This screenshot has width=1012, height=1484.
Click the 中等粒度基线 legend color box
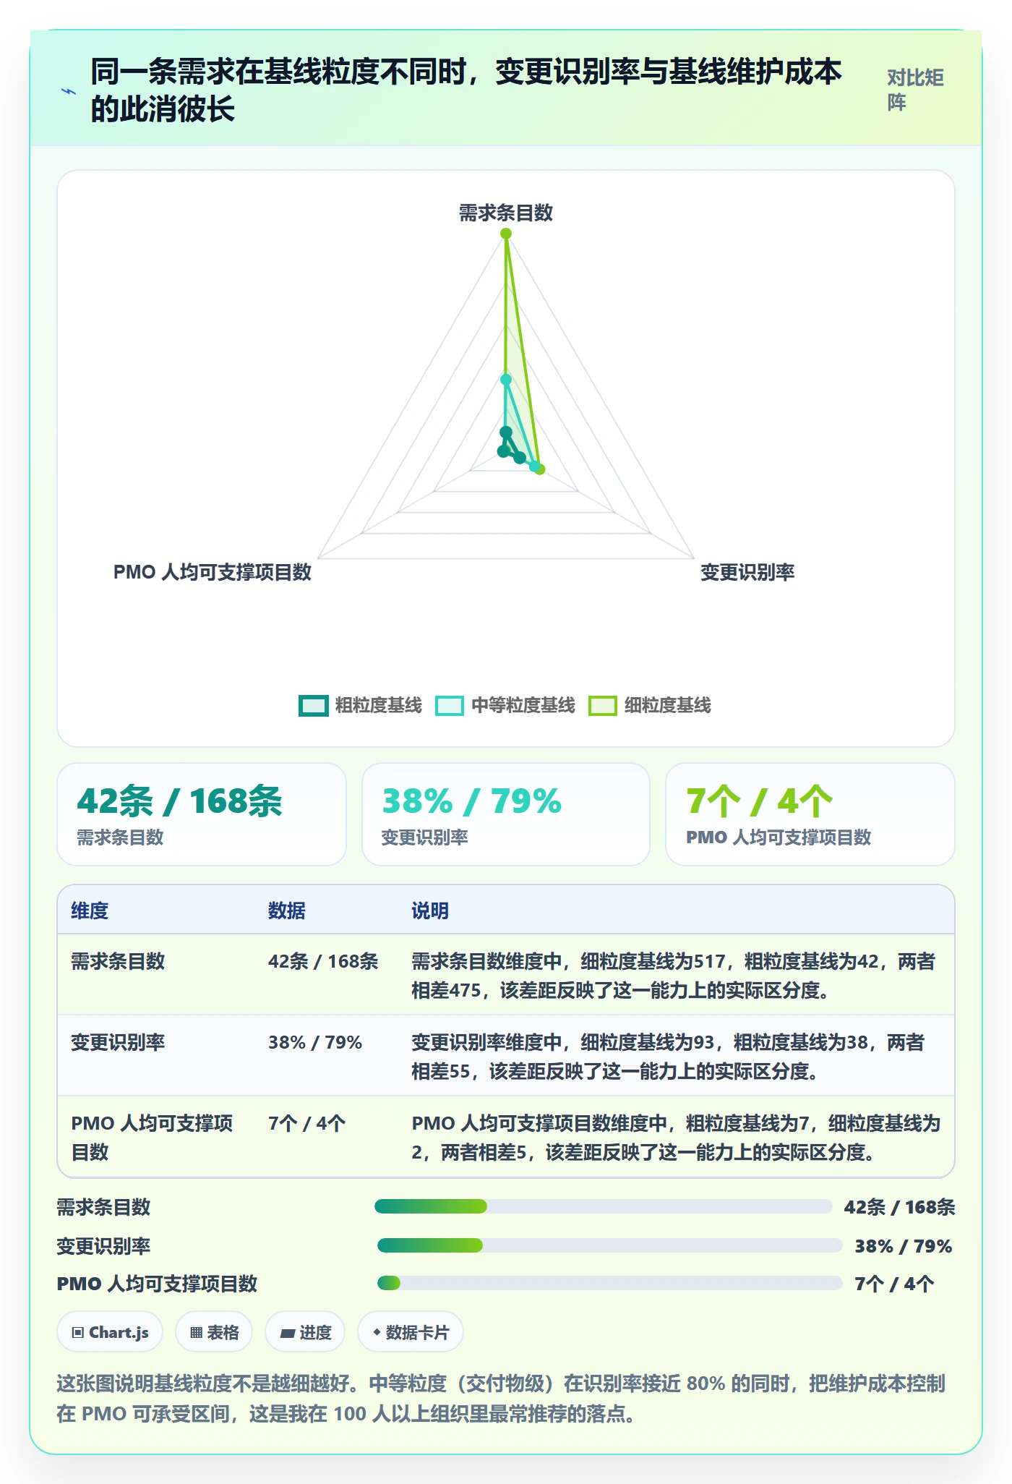(450, 705)
